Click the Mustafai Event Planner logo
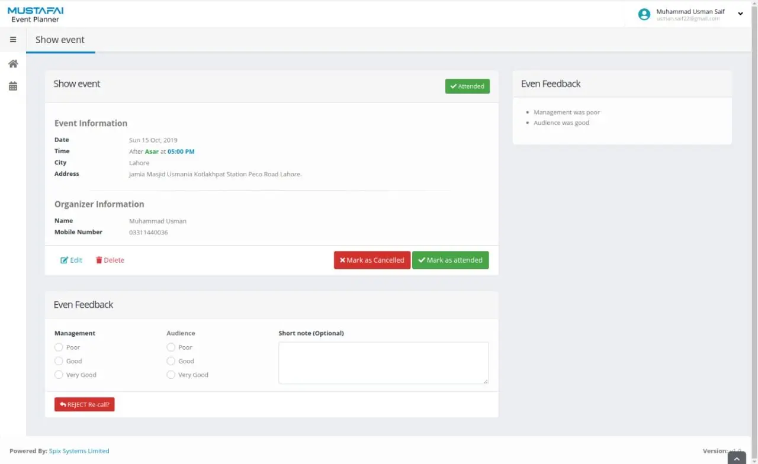 [x=36, y=14]
